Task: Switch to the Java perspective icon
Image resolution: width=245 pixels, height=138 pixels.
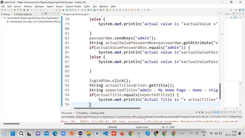Action: click(240, 10)
